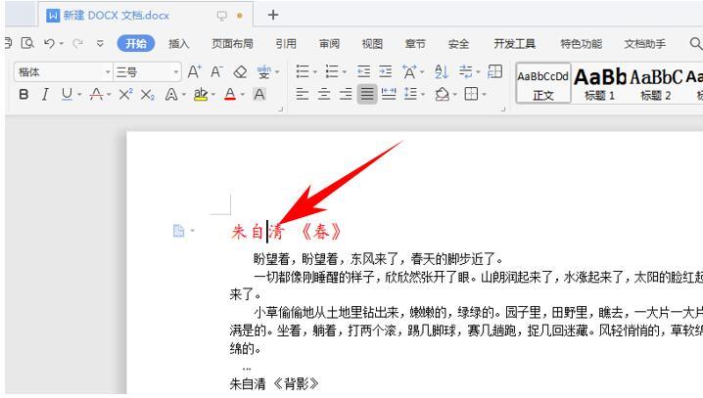This screenshot has height=398, width=703.
Task: Open the font color dropdown arrow
Action: pos(243,95)
